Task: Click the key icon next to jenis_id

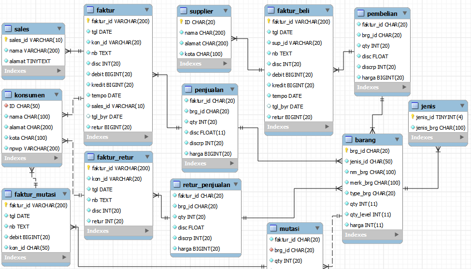Action: tap(413, 117)
